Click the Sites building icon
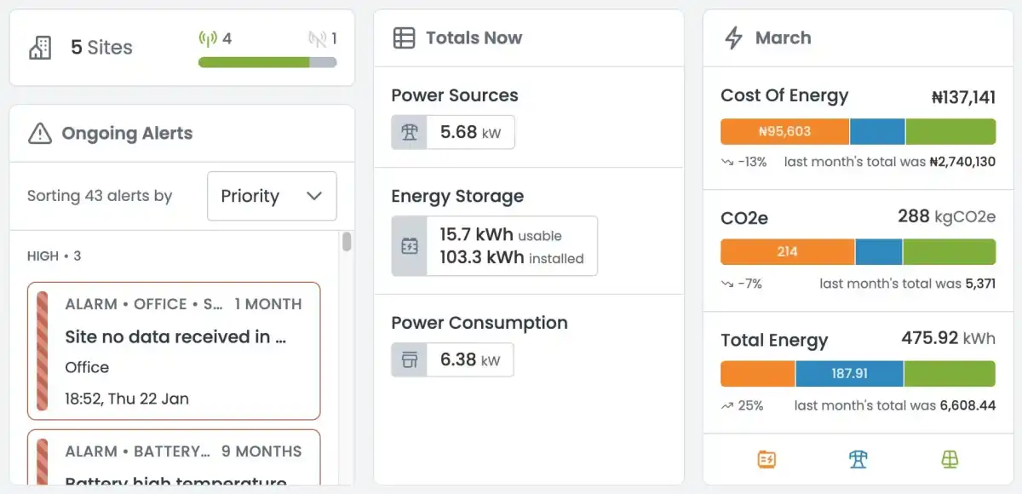The width and height of the screenshot is (1022, 494). click(40, 48)
